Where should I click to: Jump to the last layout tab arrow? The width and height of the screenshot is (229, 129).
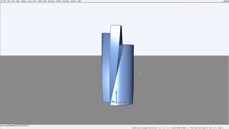[x=7, y=126]
